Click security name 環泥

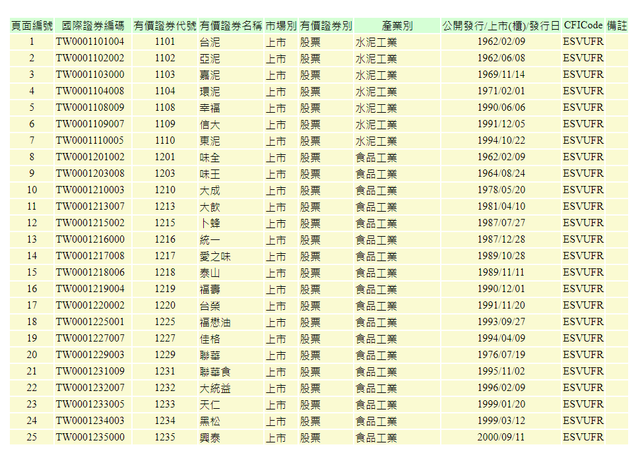coord(210,92)
